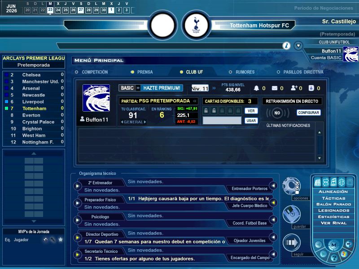Expand the Psicólogo play arrow

pos(77,220)
